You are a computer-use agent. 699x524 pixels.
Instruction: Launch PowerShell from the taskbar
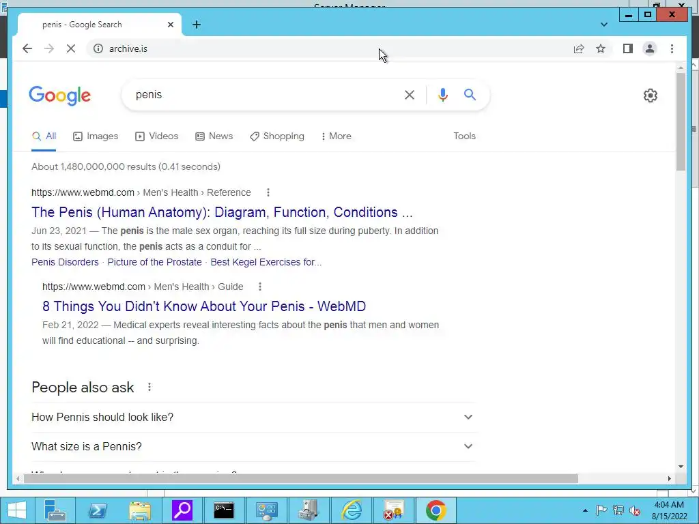tap(97, 510)
